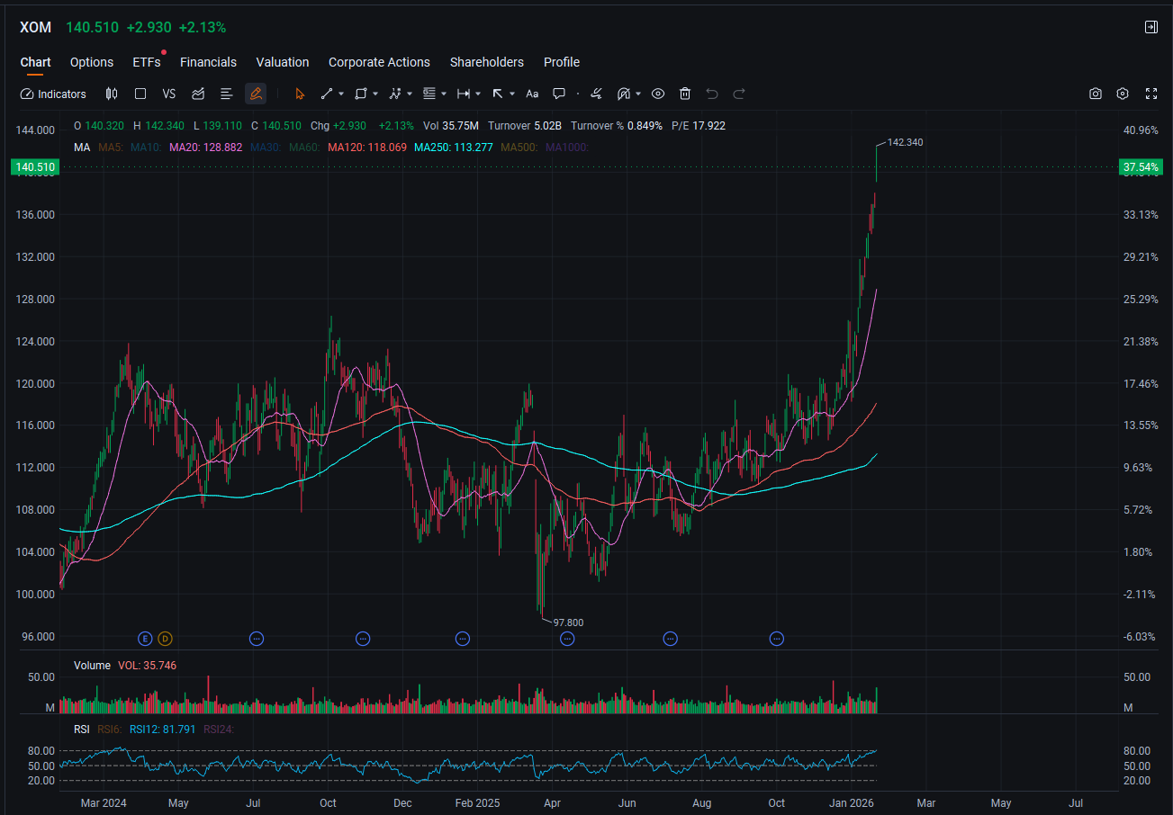Switch to the Chart tab
The height and width of the screenshot is (815, 1173).
click(x=36, y=62)
